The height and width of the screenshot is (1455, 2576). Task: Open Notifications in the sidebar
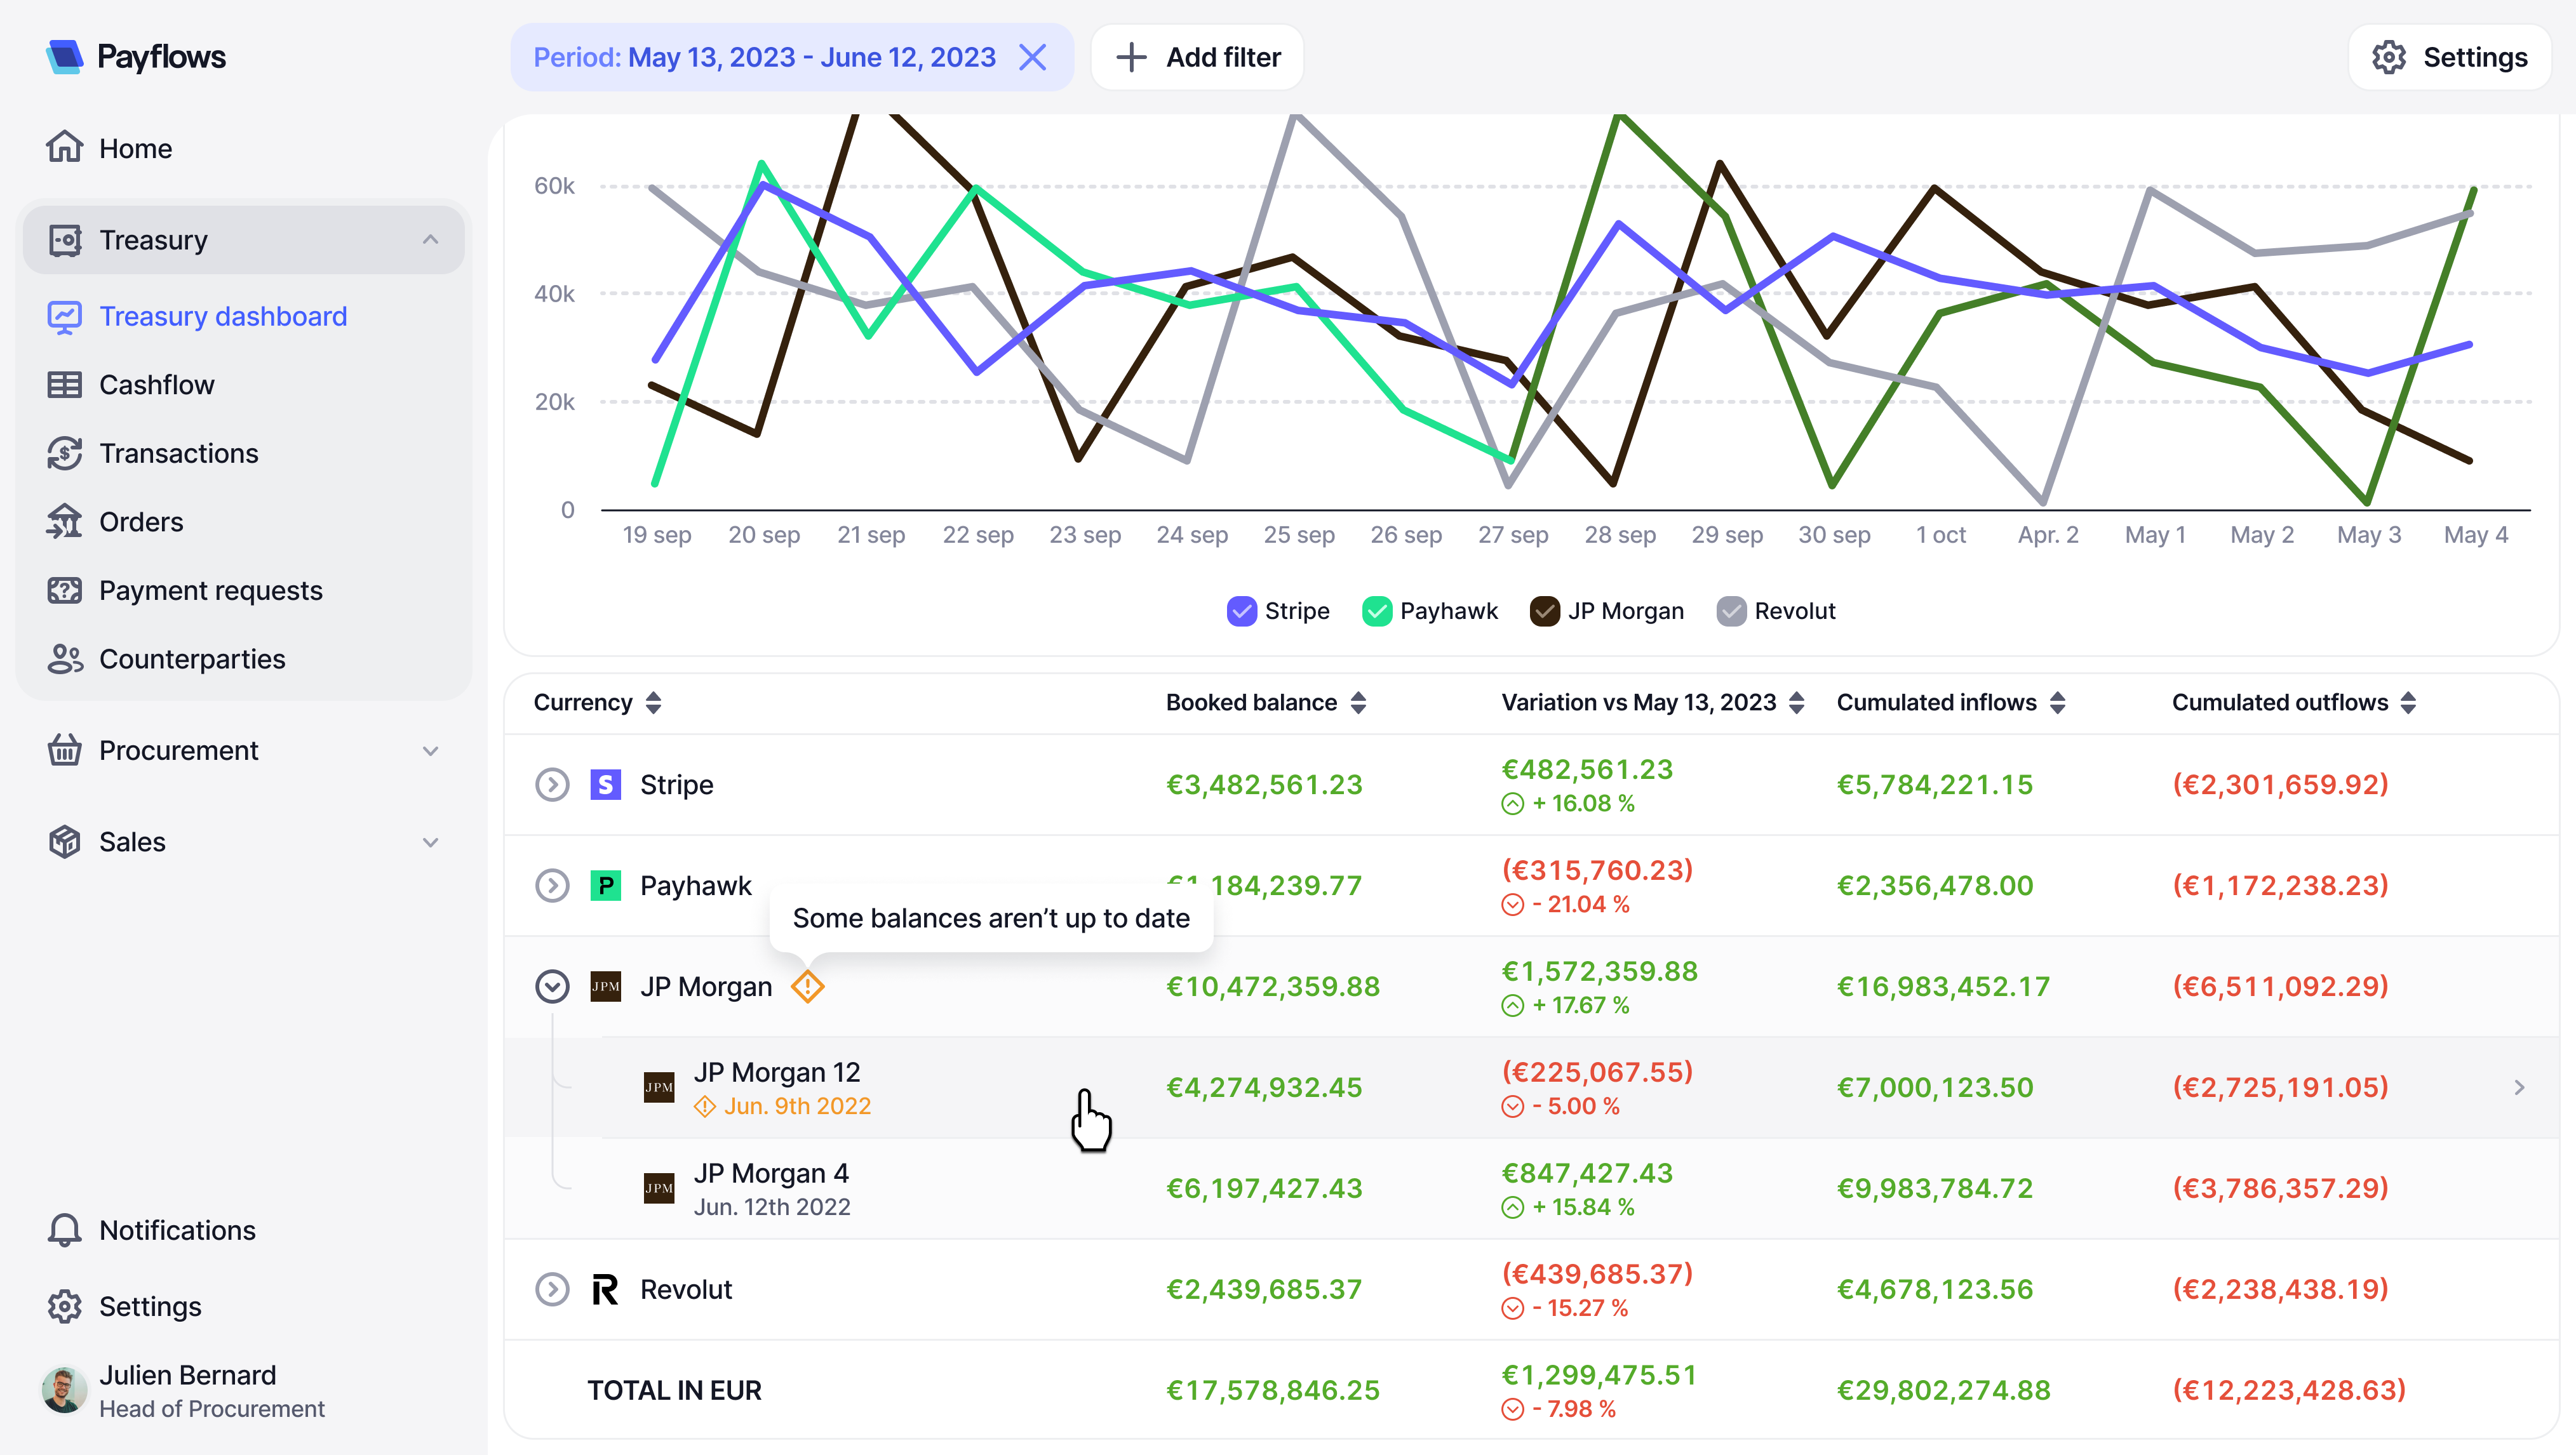[244, 1230]
